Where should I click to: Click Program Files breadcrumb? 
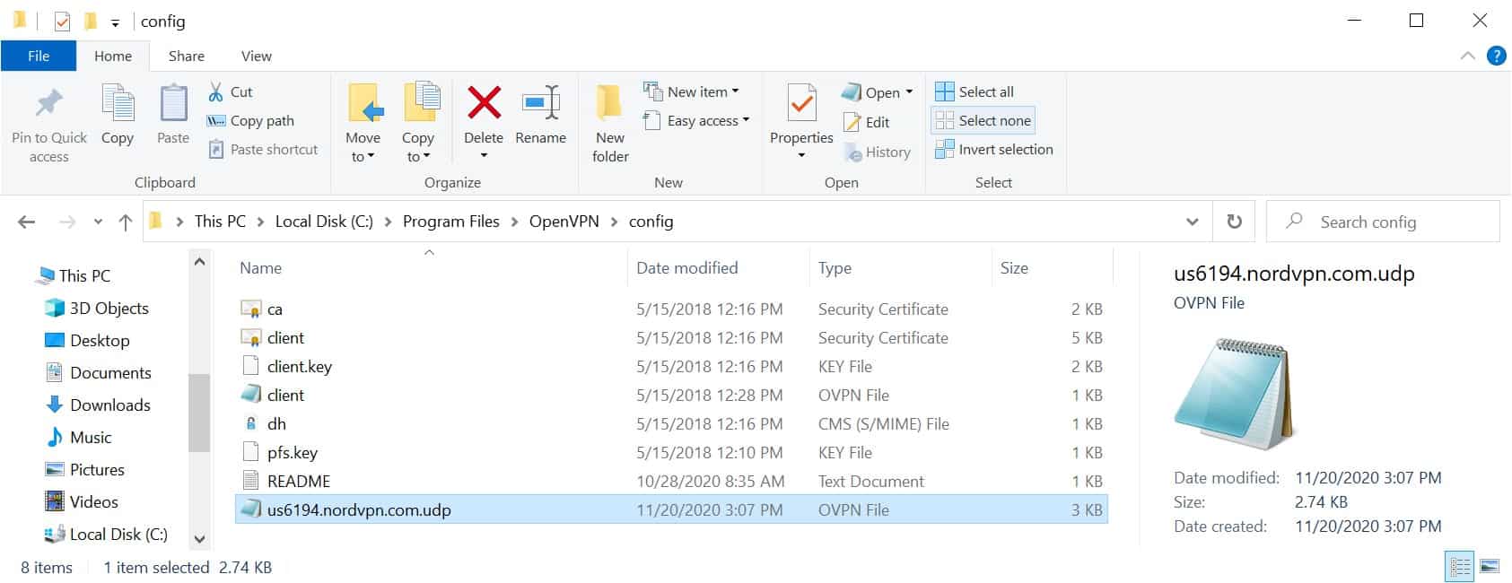coord(450,222)
